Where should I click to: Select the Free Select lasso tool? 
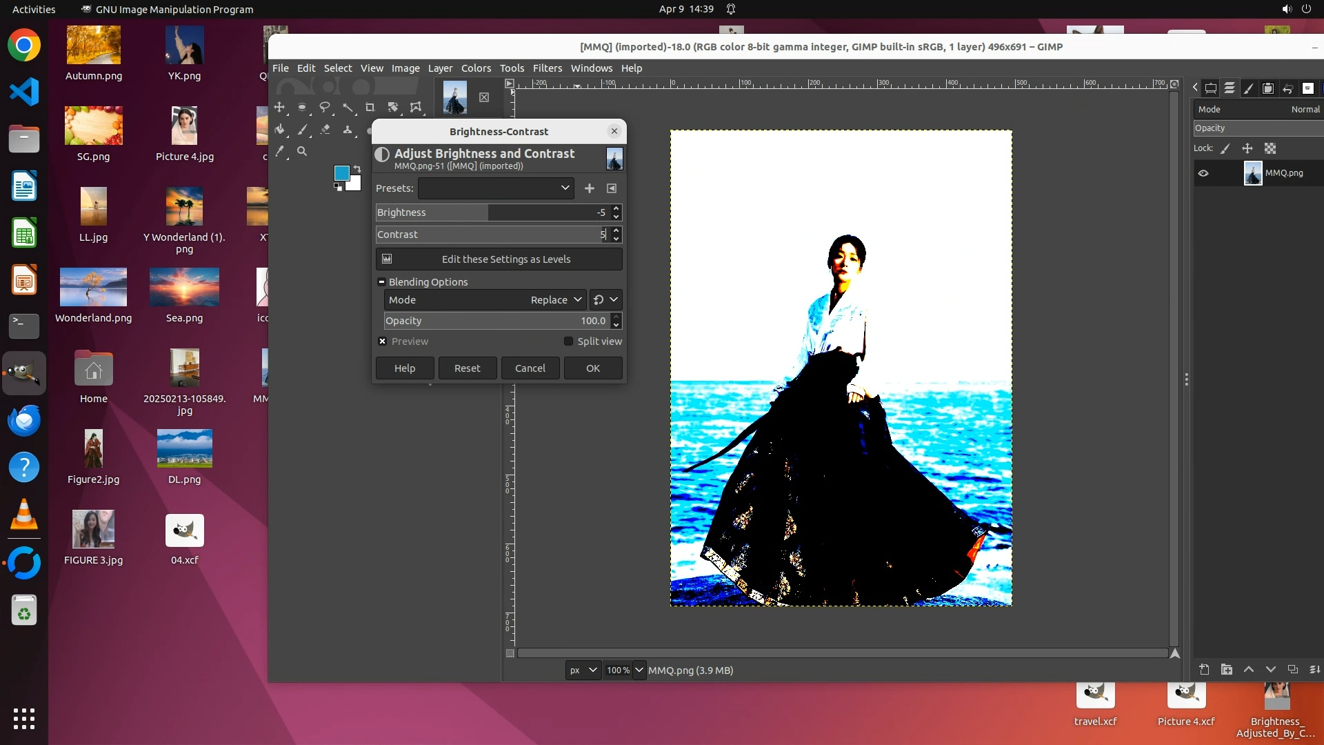click(x=325, y=108)
